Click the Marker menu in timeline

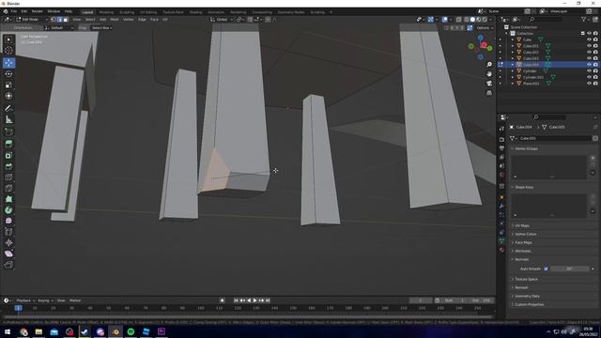tap(75, 300)
